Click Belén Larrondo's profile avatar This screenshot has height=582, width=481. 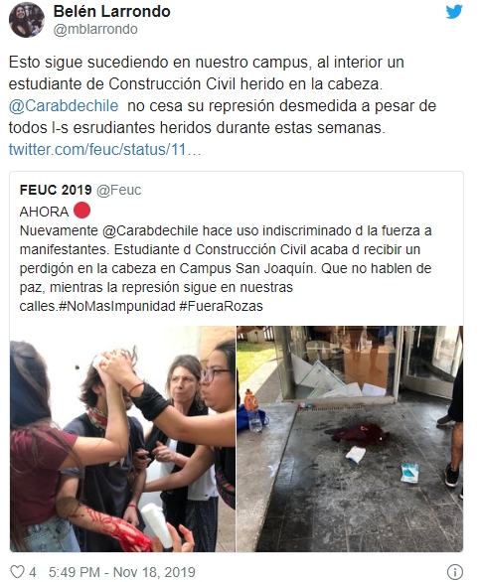point(27,20)
